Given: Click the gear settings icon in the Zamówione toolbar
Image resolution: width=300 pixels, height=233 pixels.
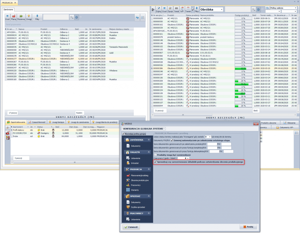Looking at the screenshot, I should point(76,17).
